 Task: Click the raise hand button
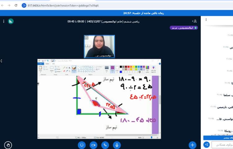(8, 145)
